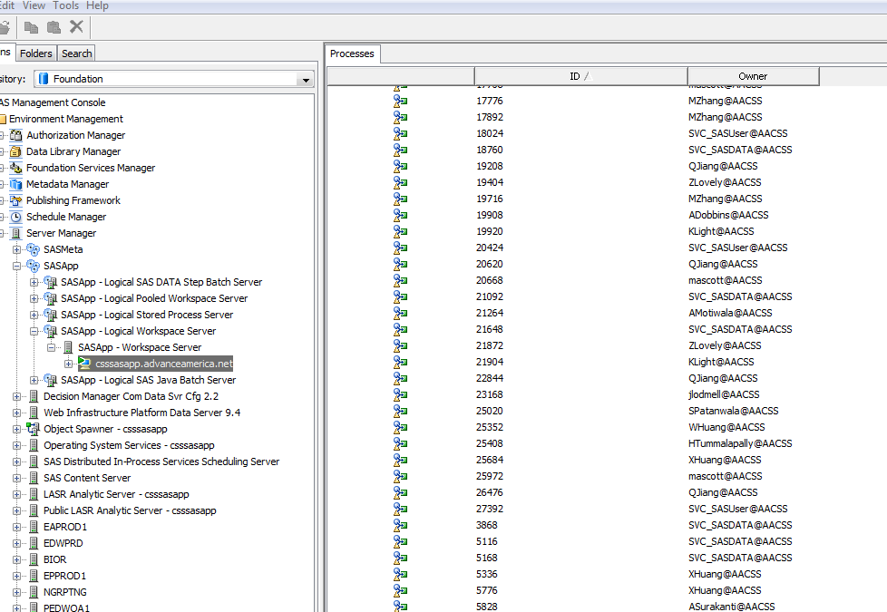The image size is (887, 612).
Task: Open the Tools menu
Action: [64, 5]
